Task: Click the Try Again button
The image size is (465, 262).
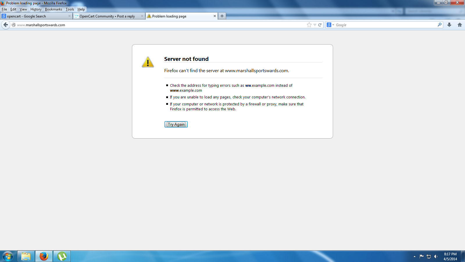Action: 176,124
